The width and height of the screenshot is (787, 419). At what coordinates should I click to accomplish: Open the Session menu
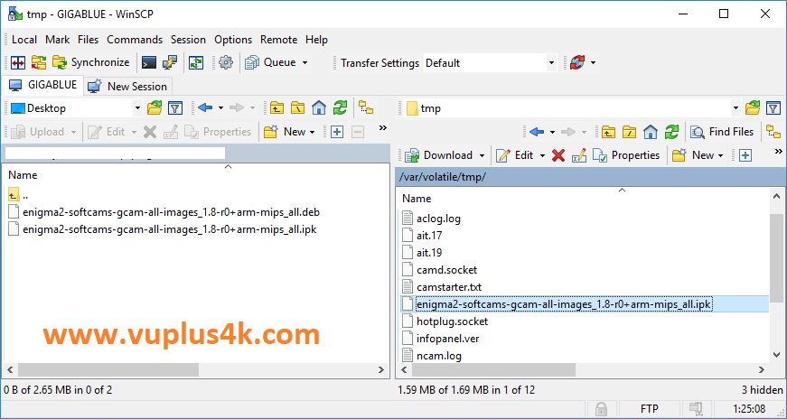click(x=188, y=40)
